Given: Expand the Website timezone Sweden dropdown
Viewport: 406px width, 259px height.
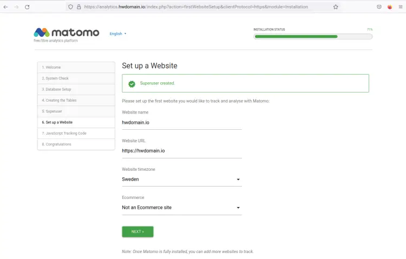Looking at the screenshot, I should pos(182,180).
